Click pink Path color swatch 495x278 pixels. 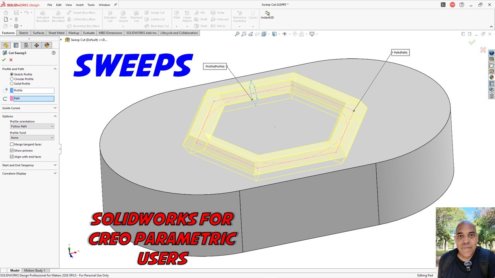point(12,98)
